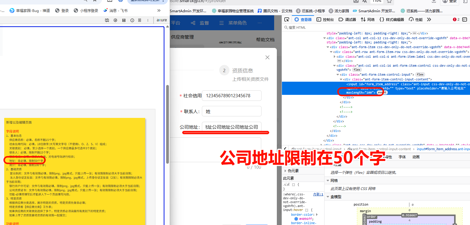Screen dimensions: 470x225
Task: Click the info circle icon in Axure toolbar
Action: tap(132, 20)
